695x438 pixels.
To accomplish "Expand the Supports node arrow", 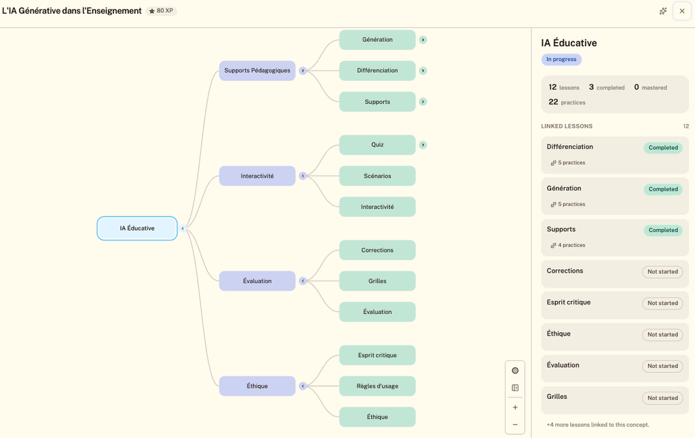I will 423,102.
